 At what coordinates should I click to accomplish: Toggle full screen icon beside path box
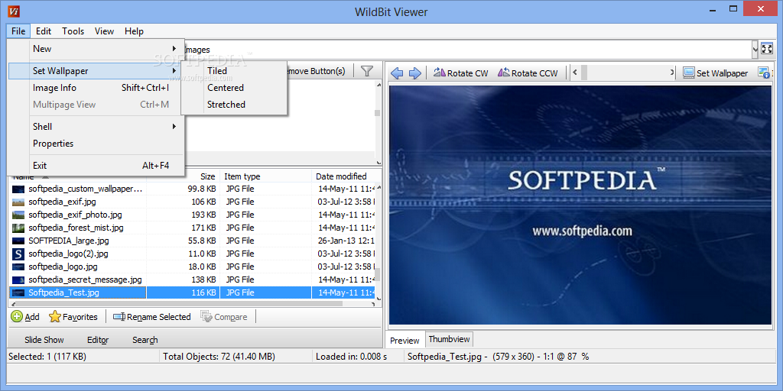click(766, 49)
